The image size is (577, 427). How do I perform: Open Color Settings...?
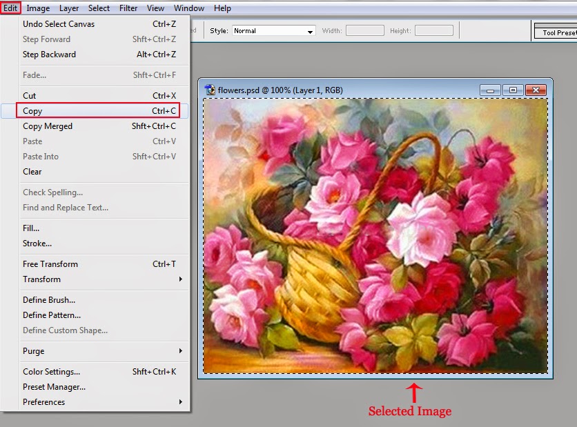point(99,371)
